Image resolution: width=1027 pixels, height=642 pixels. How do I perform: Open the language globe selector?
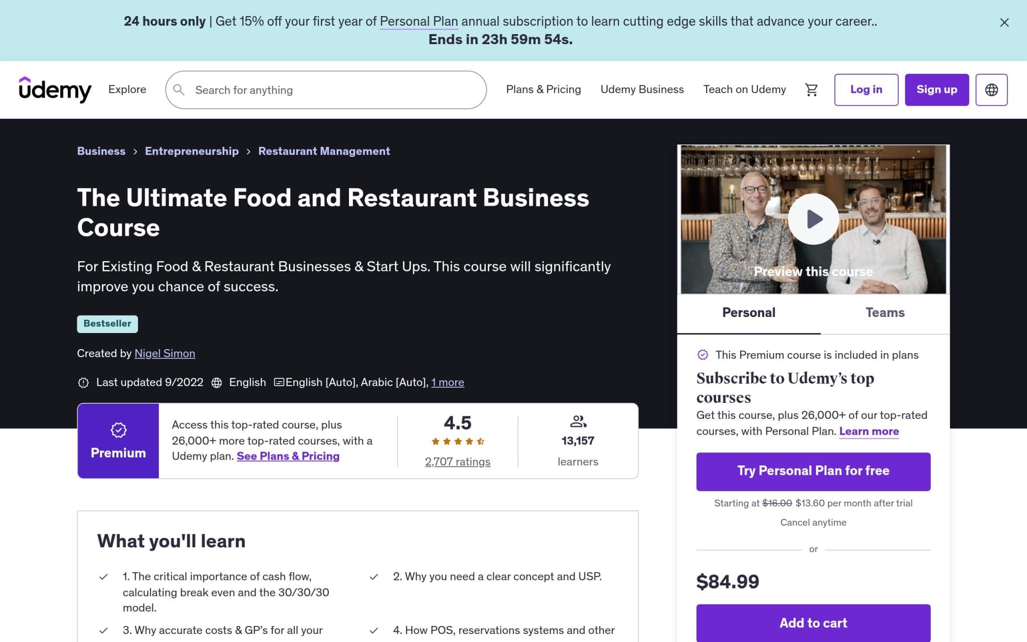click(991, 90)
